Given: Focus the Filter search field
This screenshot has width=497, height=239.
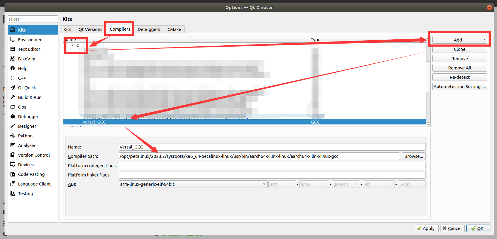Looking at the screenshot, I should coord(33,19).
